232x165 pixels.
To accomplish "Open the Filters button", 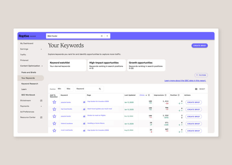I will pyautogui.click(x=201, y=75).
